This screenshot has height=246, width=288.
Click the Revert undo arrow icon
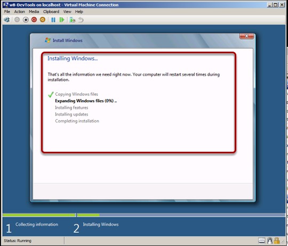(81, 20)
